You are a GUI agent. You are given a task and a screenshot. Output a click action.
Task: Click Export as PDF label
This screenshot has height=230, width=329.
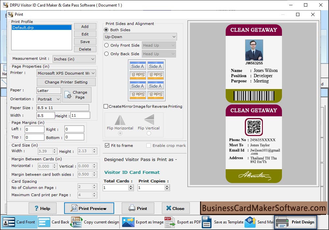[x=189, y=222]
